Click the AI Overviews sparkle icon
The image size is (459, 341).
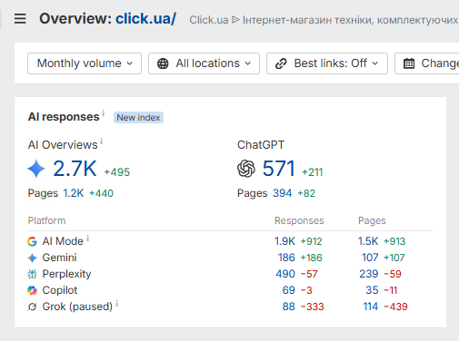pyautogui.click(x=36, y=169)
